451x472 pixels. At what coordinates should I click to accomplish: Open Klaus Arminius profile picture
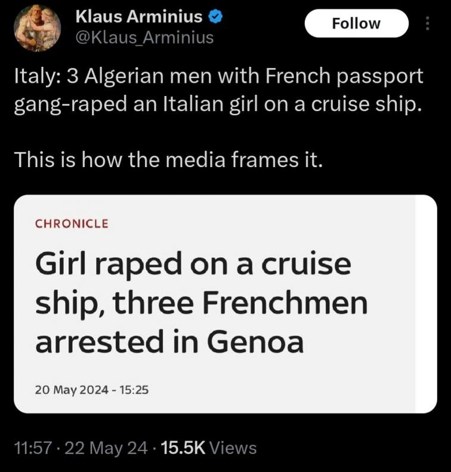pyautogui.click(x=38, y=27)
